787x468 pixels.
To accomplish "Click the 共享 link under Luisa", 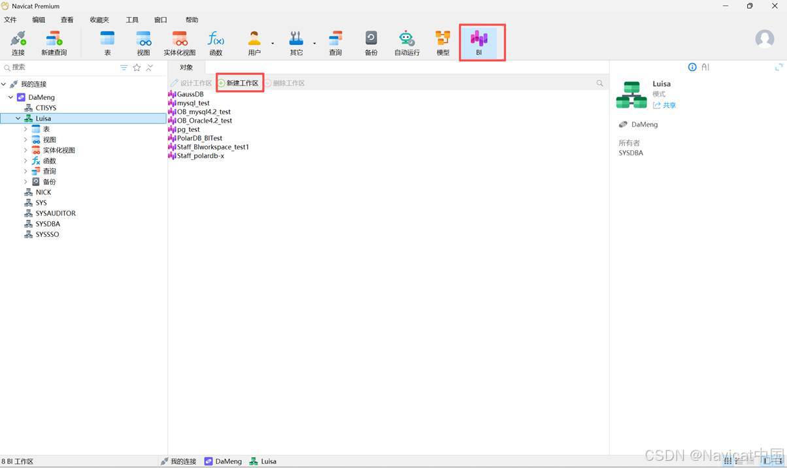I will pos(665,105).
